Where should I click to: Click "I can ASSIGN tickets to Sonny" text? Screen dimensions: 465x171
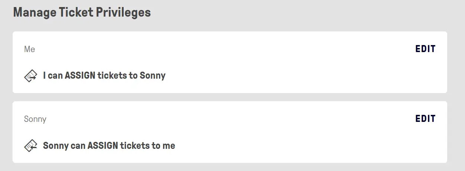(104, 76)
